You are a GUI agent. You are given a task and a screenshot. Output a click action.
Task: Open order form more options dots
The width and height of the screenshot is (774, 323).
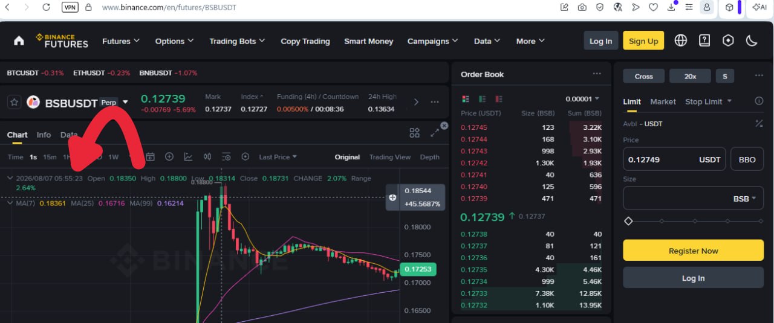759,75
